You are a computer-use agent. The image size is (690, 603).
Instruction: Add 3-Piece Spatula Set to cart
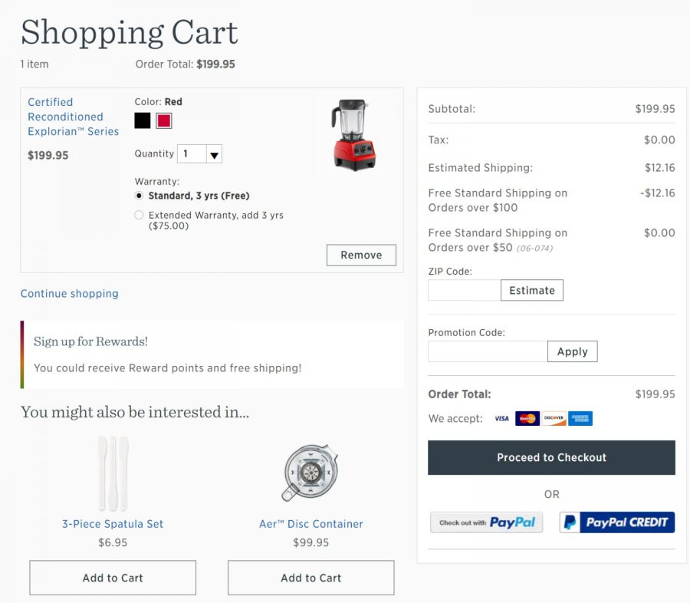113,578
